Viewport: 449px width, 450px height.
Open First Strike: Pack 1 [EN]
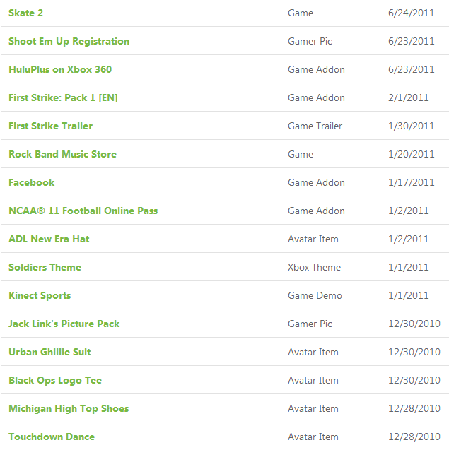pyautogui.click(x=63, y=98)
